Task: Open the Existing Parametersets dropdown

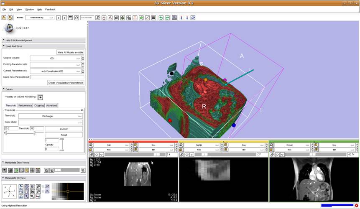Action: coord(55,65)
